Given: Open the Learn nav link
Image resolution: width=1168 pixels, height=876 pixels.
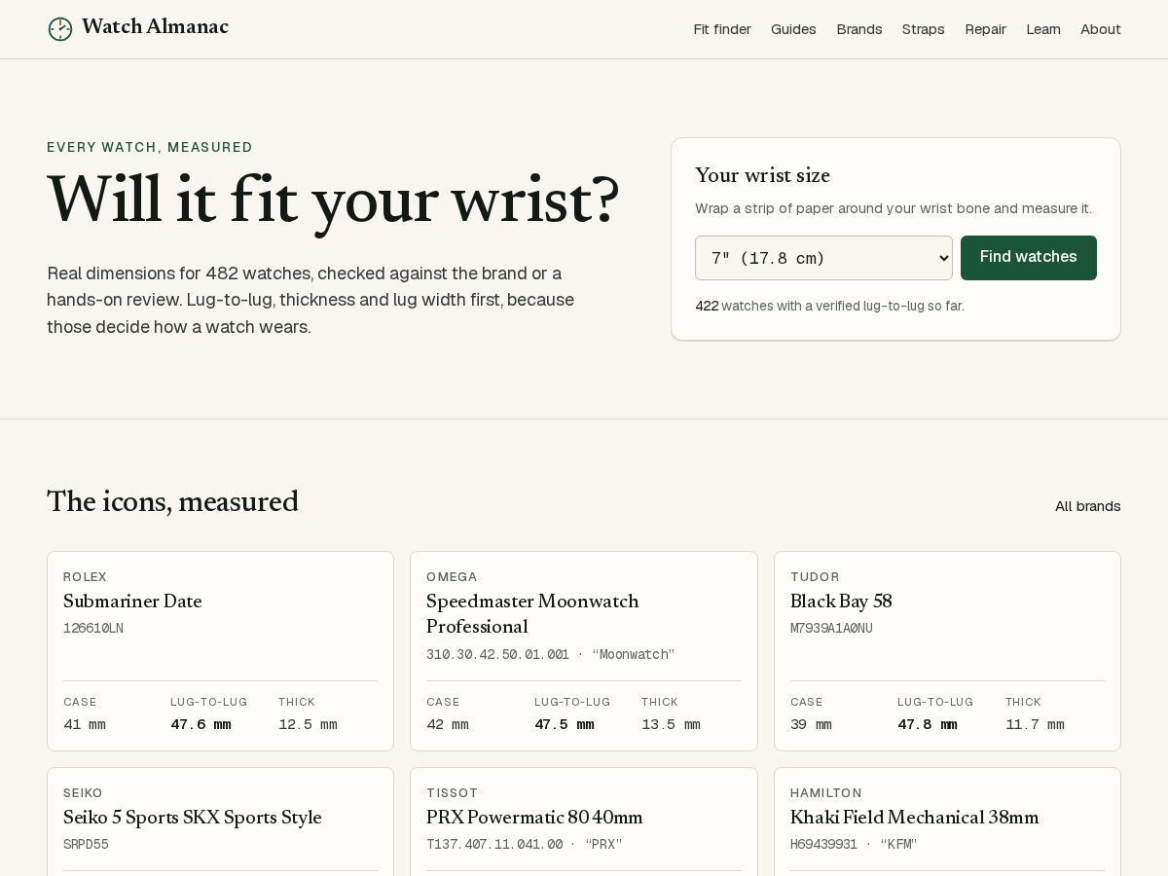Looking at the screenshot, I should 1043,29.
